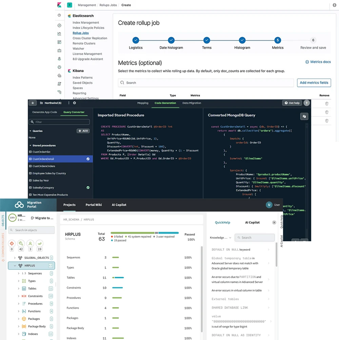Expand the $GLOBAL_OBJECTS tree node
Viewport: 339px width, 340px height.
(x=15, y=258)
